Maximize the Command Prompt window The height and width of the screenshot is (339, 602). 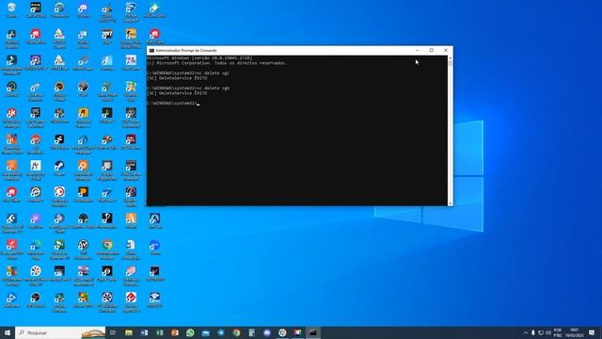click(432, 50)
